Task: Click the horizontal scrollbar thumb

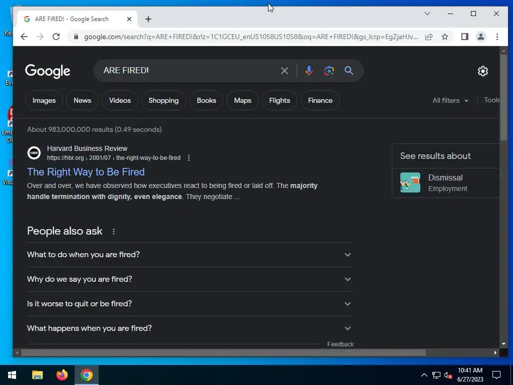Action: pos(223,353)
